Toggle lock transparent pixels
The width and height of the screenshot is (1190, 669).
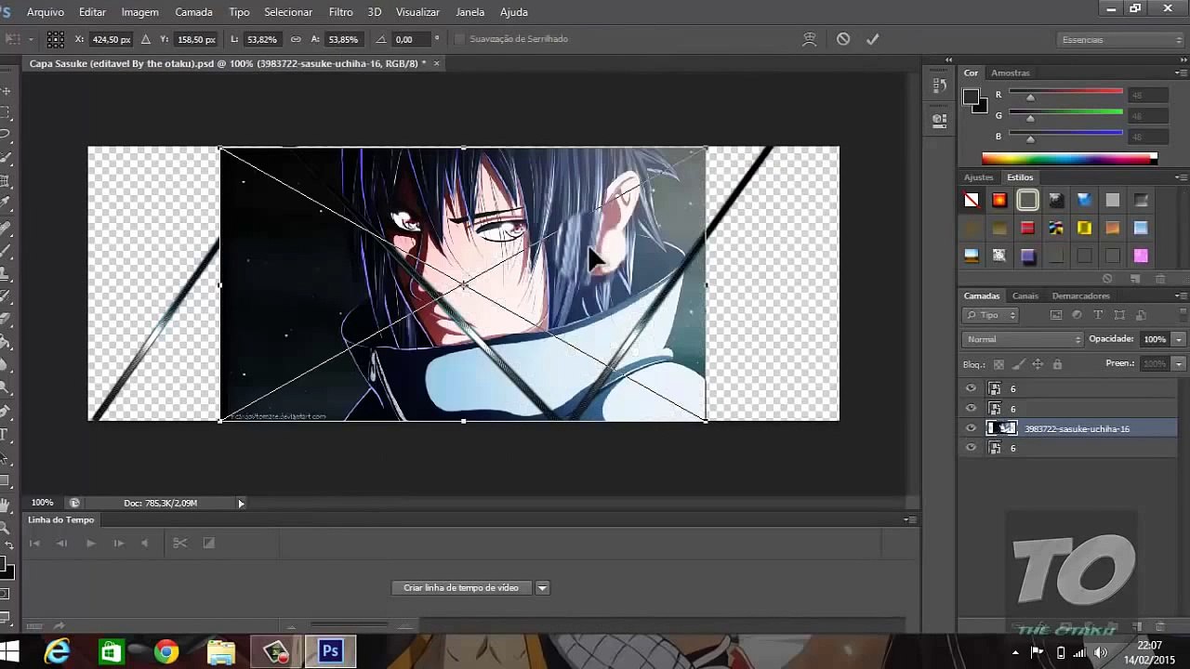click(x=998, y=364)
